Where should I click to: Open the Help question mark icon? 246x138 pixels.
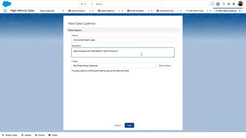(224, 4)
